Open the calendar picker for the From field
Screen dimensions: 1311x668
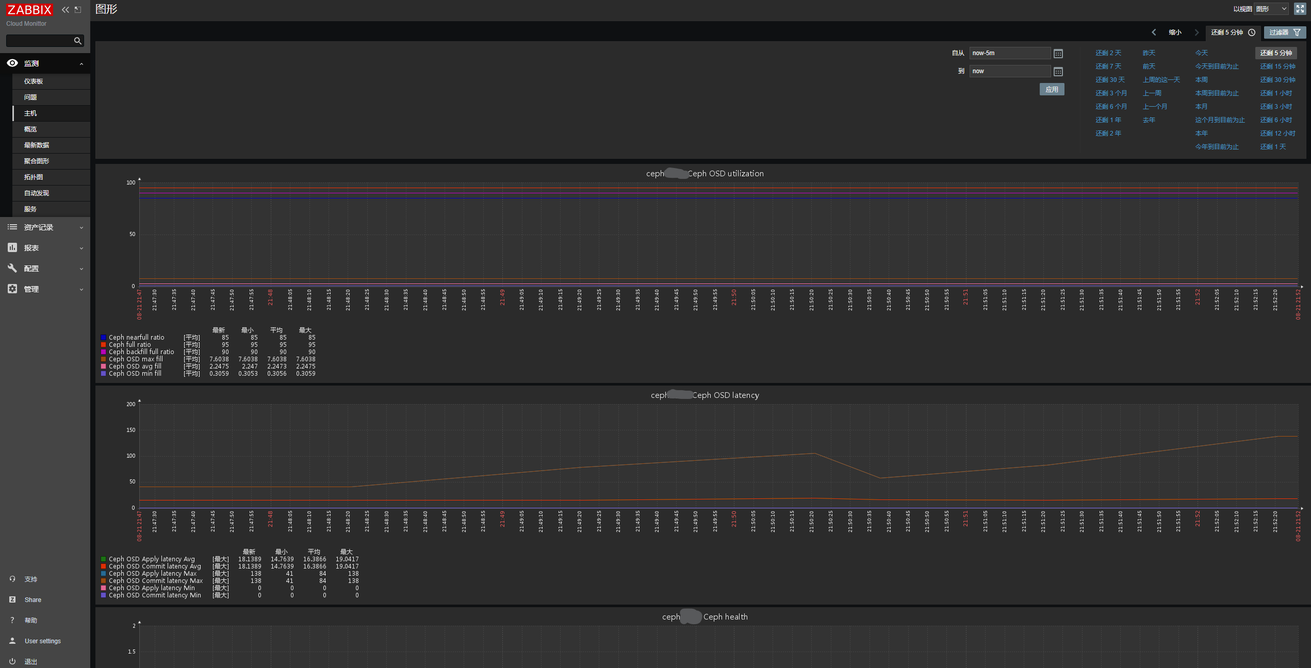click(1058, 54)
